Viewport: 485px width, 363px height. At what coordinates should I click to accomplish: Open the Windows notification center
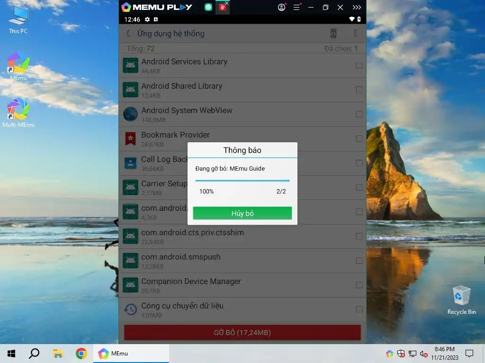pyautogui.click(x=469, y=354)
